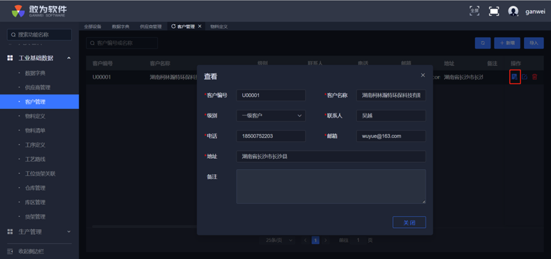Viewport: 551px width, 259px height.
Task: Click the 新增 add button
Action: point(507,43)
